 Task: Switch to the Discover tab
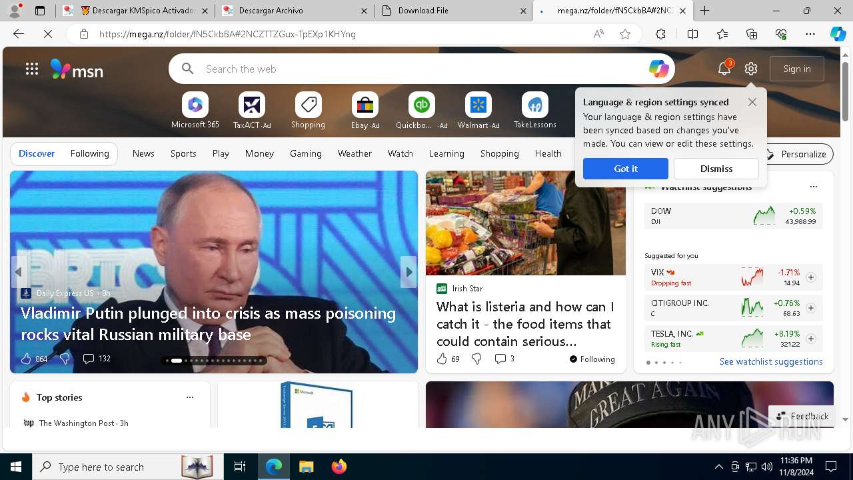pos(37,153)
